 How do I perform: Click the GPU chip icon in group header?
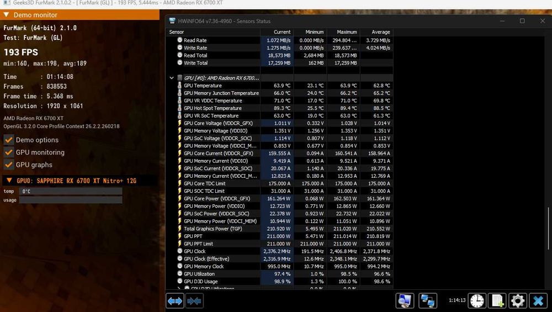[x=180, y=78]
